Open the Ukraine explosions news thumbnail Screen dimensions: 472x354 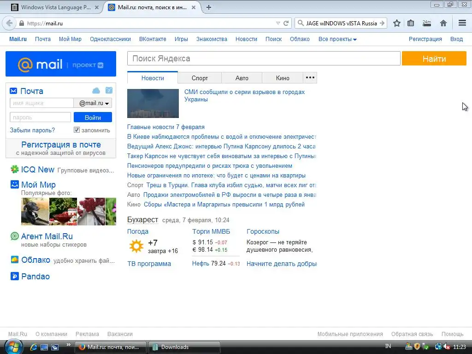click(x=153, y=103)
